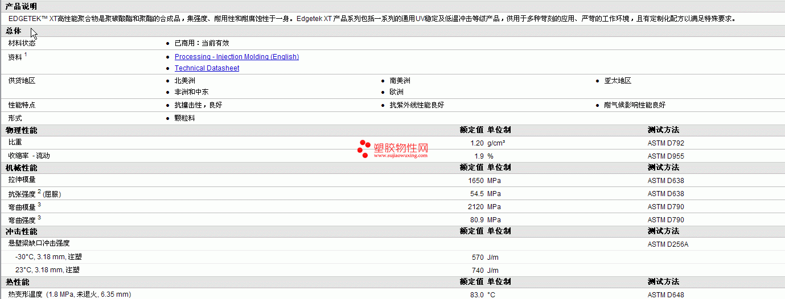The image size is (785, 299).
Task: Click the 83.0 deflection temperature value
Action: [477, 295]
